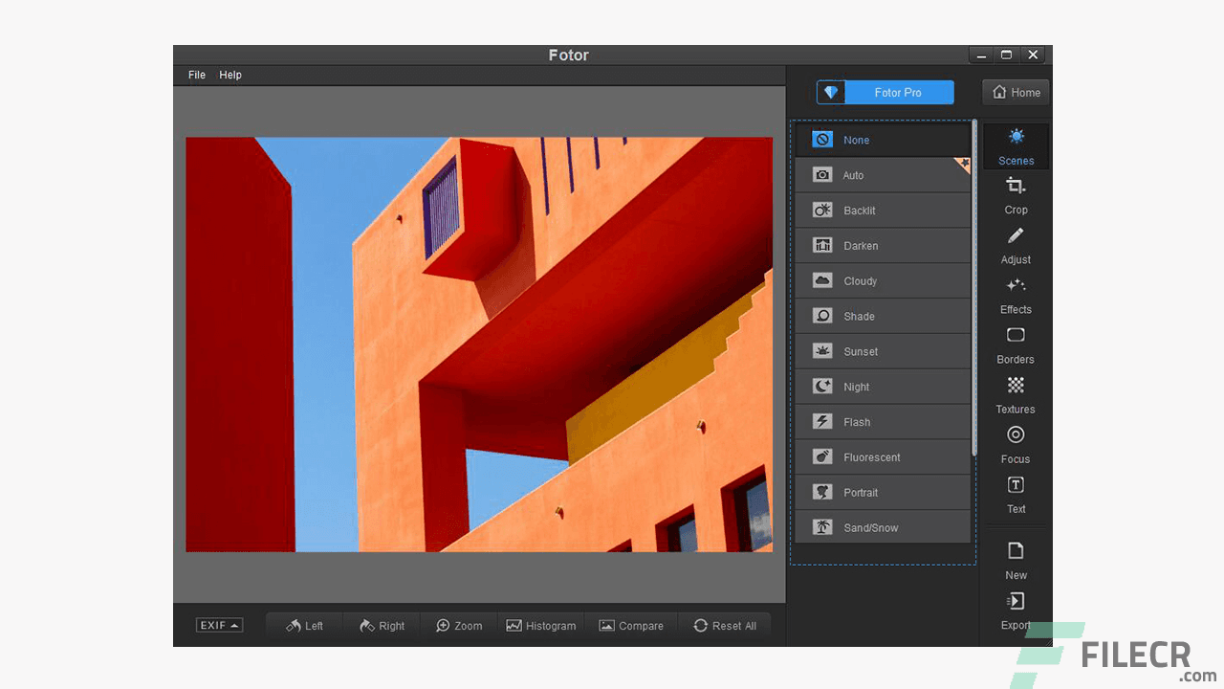Viewport: 1224px width, 689px height.
Task: Open the Scenes panel
Action: coord(1016,146)
